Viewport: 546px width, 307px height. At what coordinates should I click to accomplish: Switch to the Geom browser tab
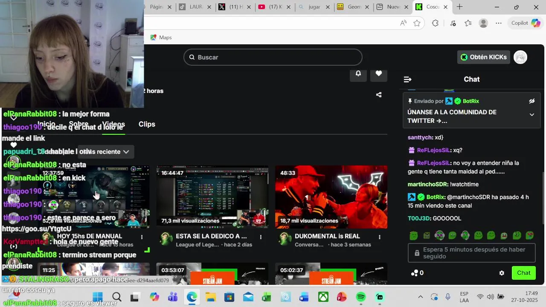(349, 7)
